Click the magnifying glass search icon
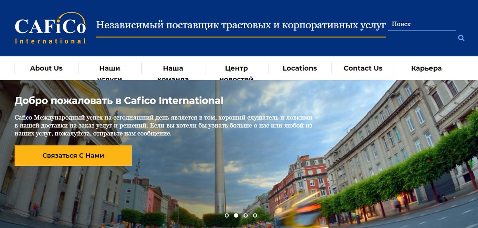The image size is (478, 228). [461, 38]
